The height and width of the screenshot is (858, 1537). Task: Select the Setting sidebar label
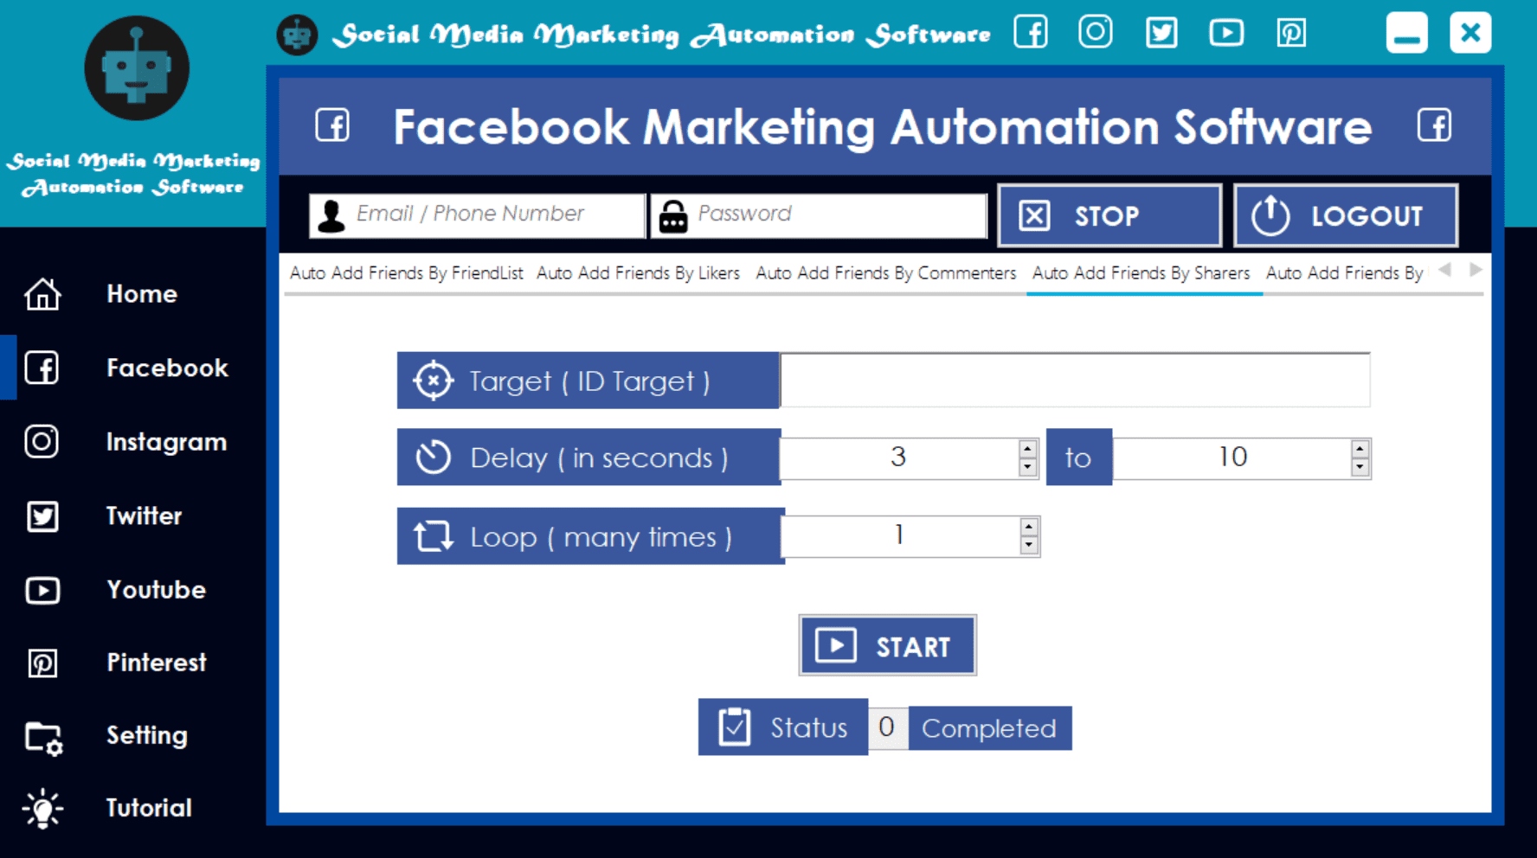point(146,736)
